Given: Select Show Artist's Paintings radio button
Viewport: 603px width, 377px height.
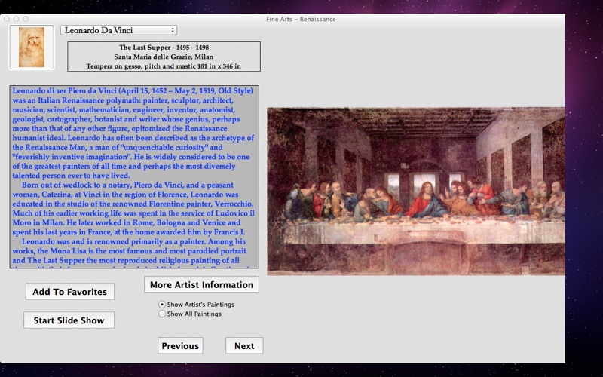Looking at the screenshot, I should [162, 305].
